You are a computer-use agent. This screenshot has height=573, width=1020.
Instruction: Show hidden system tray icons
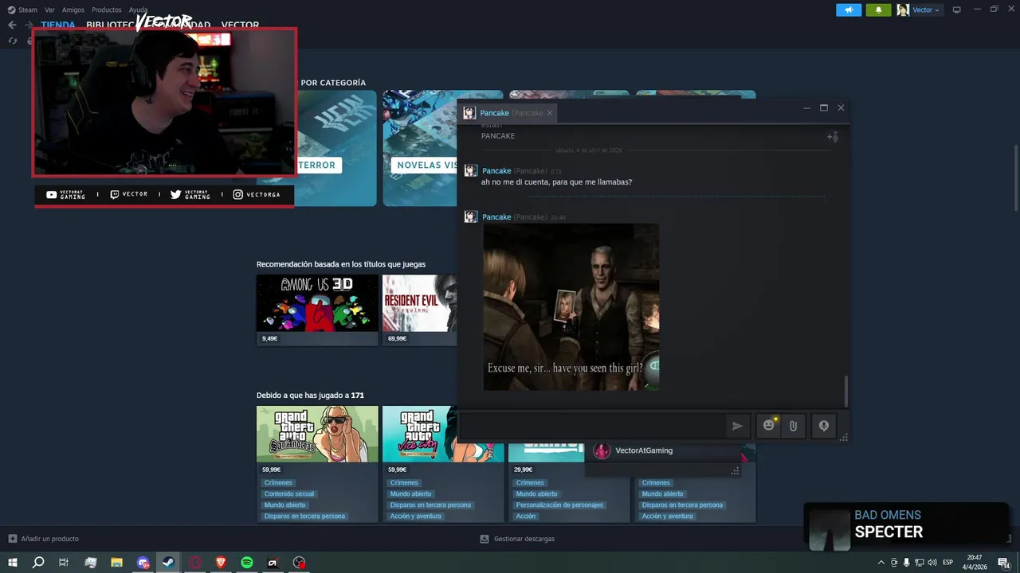tap(881, 563)
